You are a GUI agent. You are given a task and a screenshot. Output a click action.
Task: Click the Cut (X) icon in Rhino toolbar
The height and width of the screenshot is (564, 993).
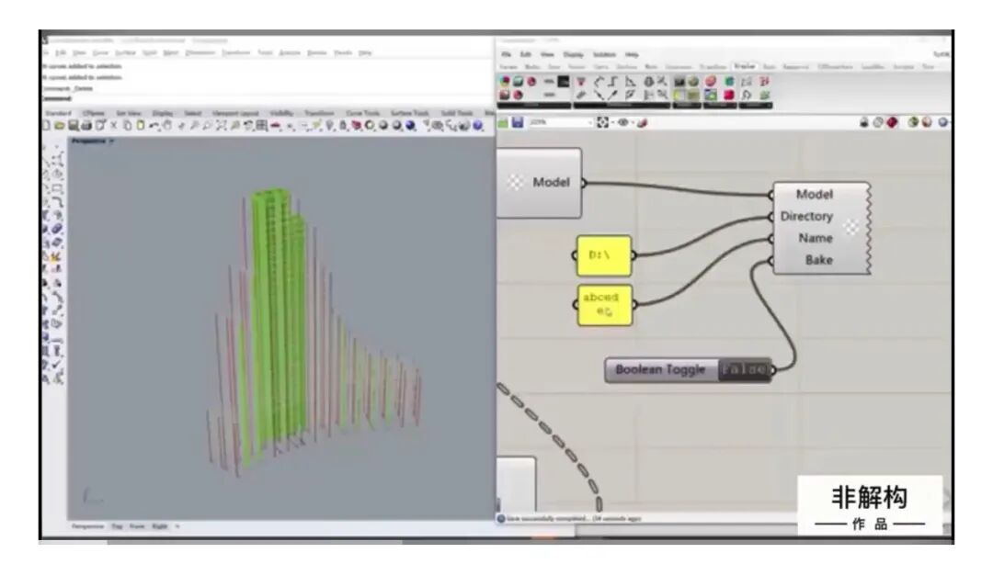coord(114,125)
